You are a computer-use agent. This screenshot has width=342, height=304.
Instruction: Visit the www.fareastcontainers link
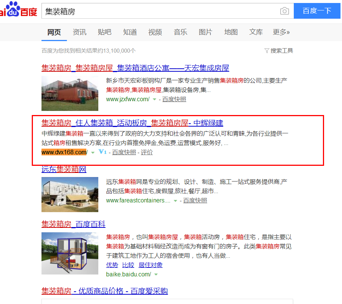tap(138, 201)
